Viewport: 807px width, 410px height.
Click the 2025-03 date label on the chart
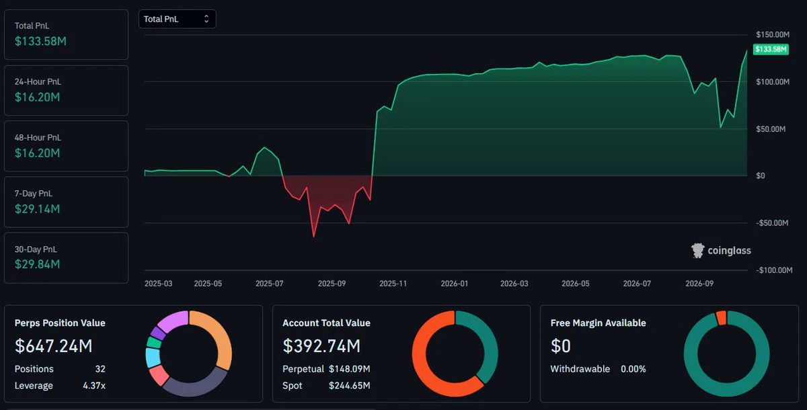(x=158, y=284)
